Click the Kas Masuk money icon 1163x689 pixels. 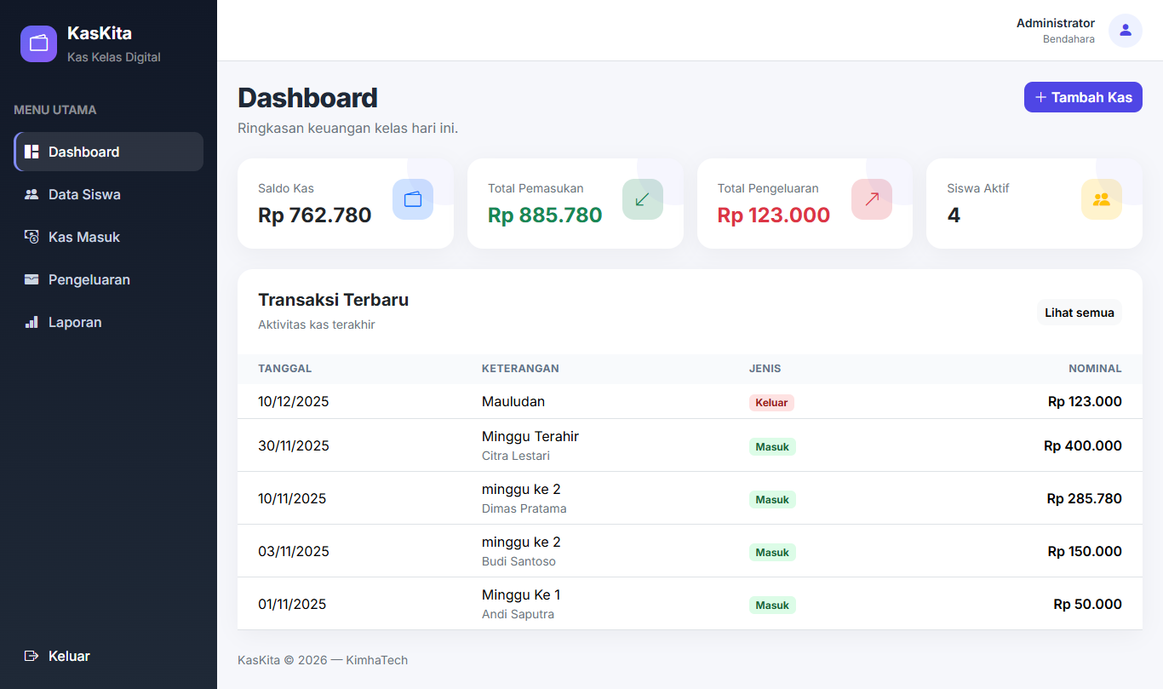tap(32, 237)
